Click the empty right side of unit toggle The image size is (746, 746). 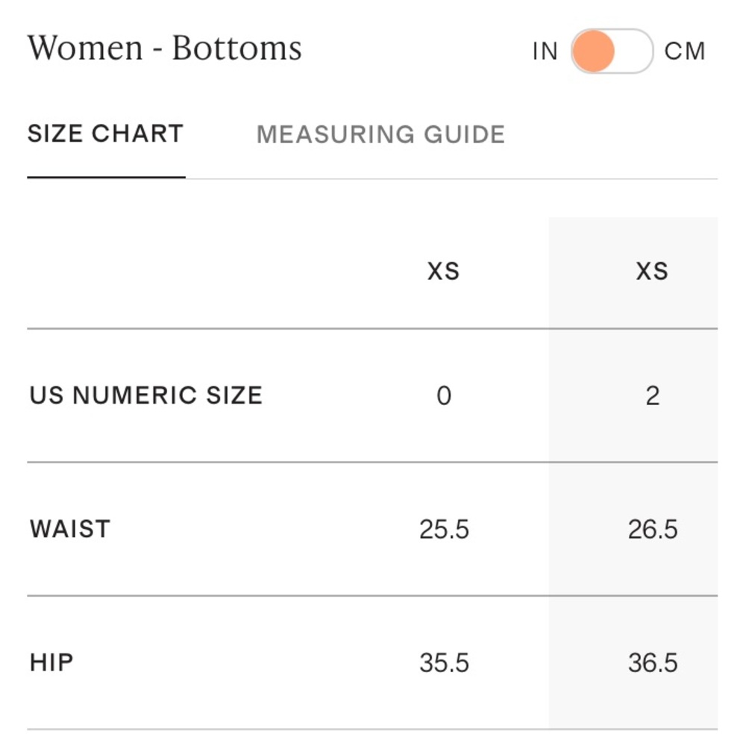[633, 51]
